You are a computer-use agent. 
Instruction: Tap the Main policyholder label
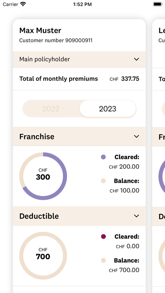click(45, 59)
